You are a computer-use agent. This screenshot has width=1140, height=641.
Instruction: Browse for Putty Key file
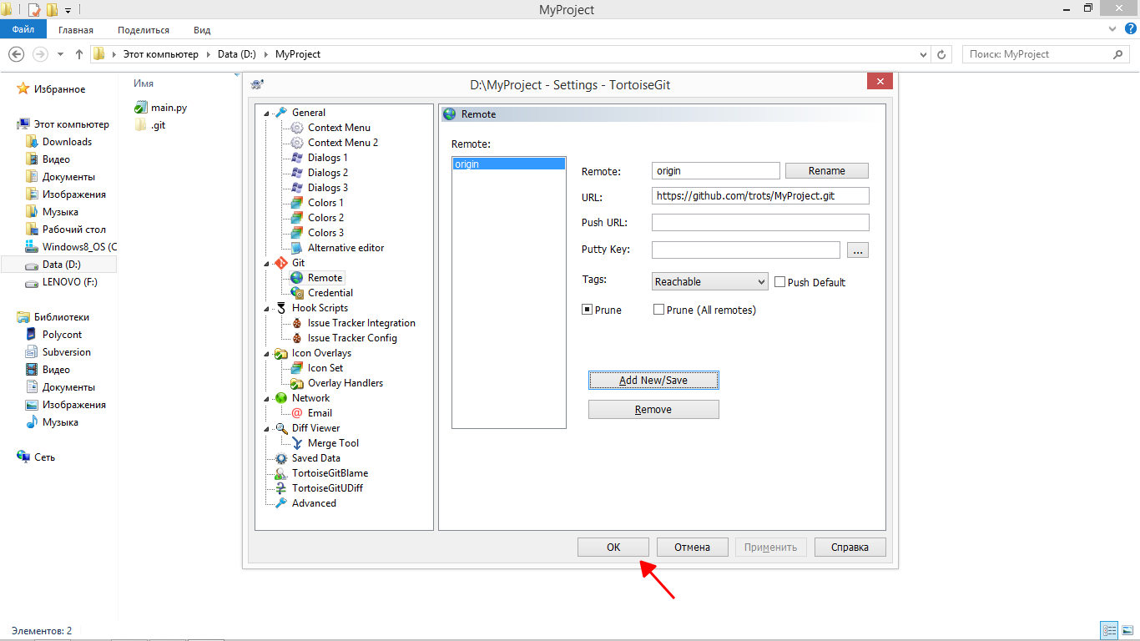pos(858,250)
